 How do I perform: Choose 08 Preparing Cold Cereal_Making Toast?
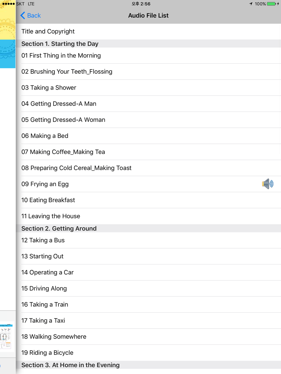148,168
